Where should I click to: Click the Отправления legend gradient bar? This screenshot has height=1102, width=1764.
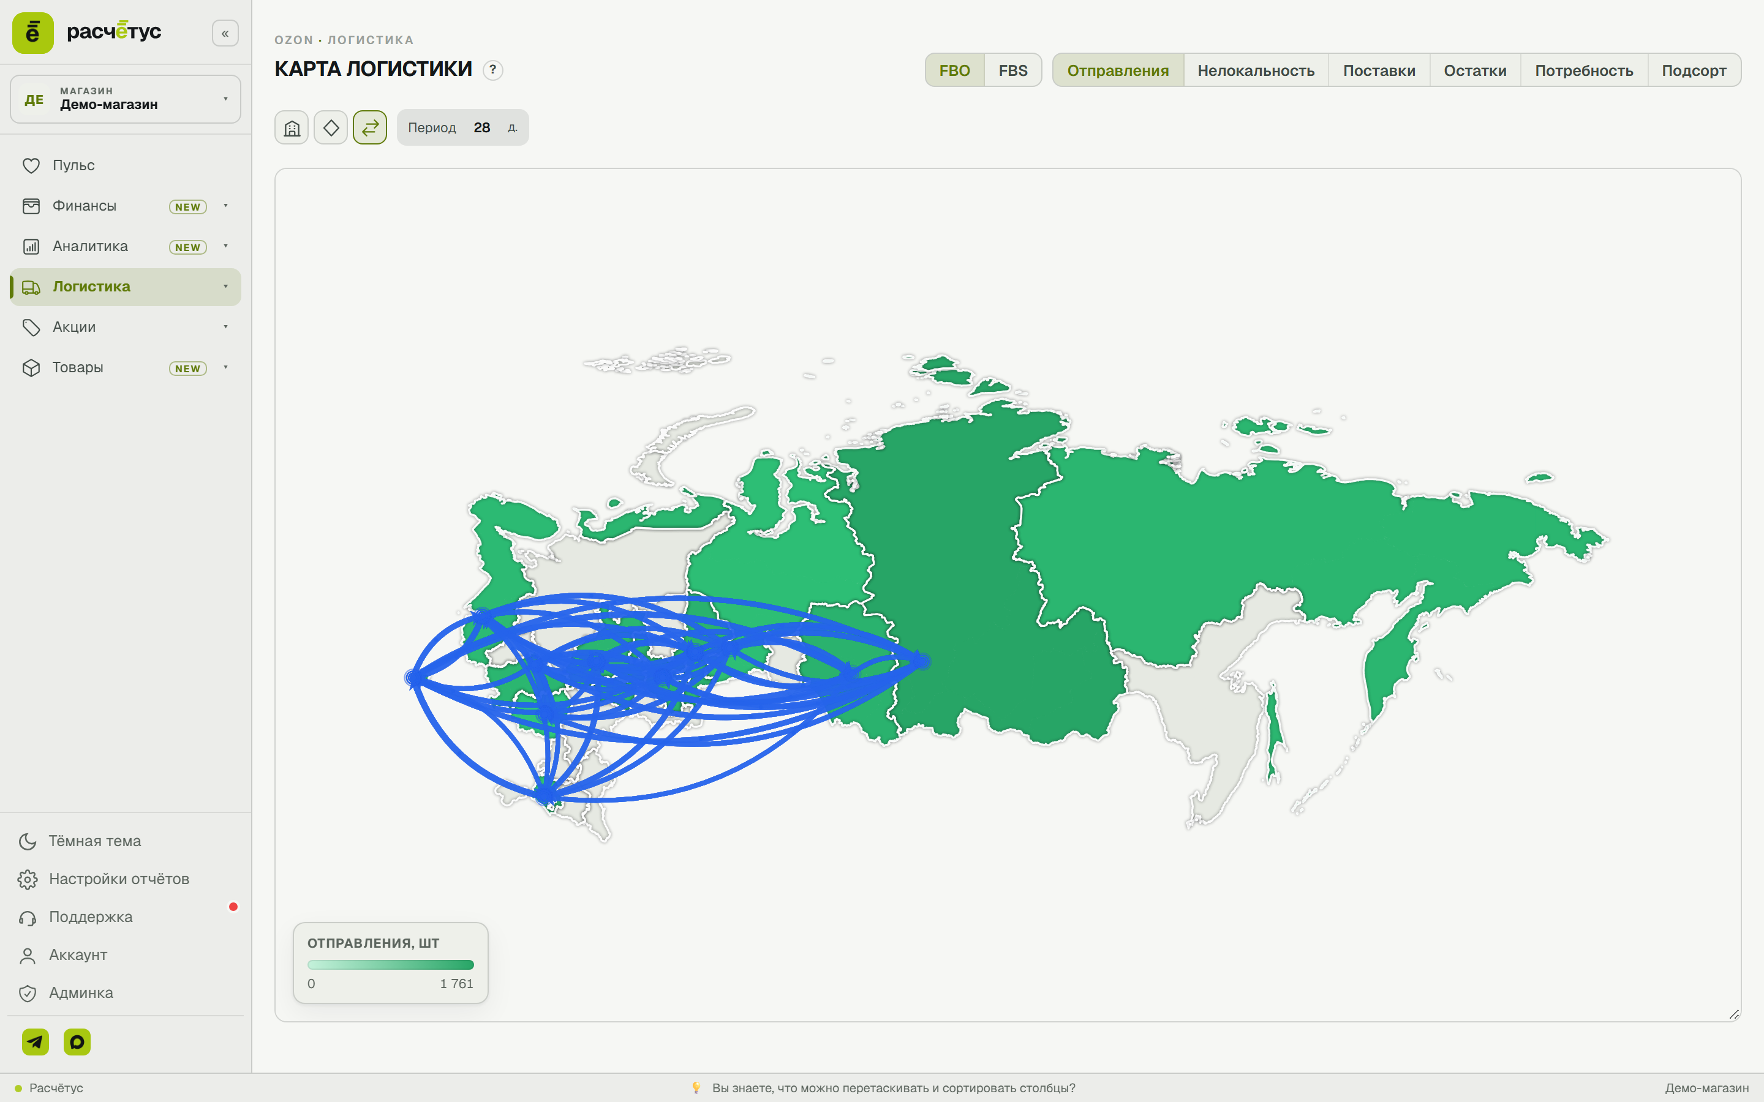tap(391, 965)
